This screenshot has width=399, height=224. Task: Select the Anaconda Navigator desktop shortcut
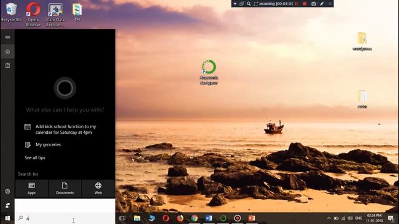(209, 72)
